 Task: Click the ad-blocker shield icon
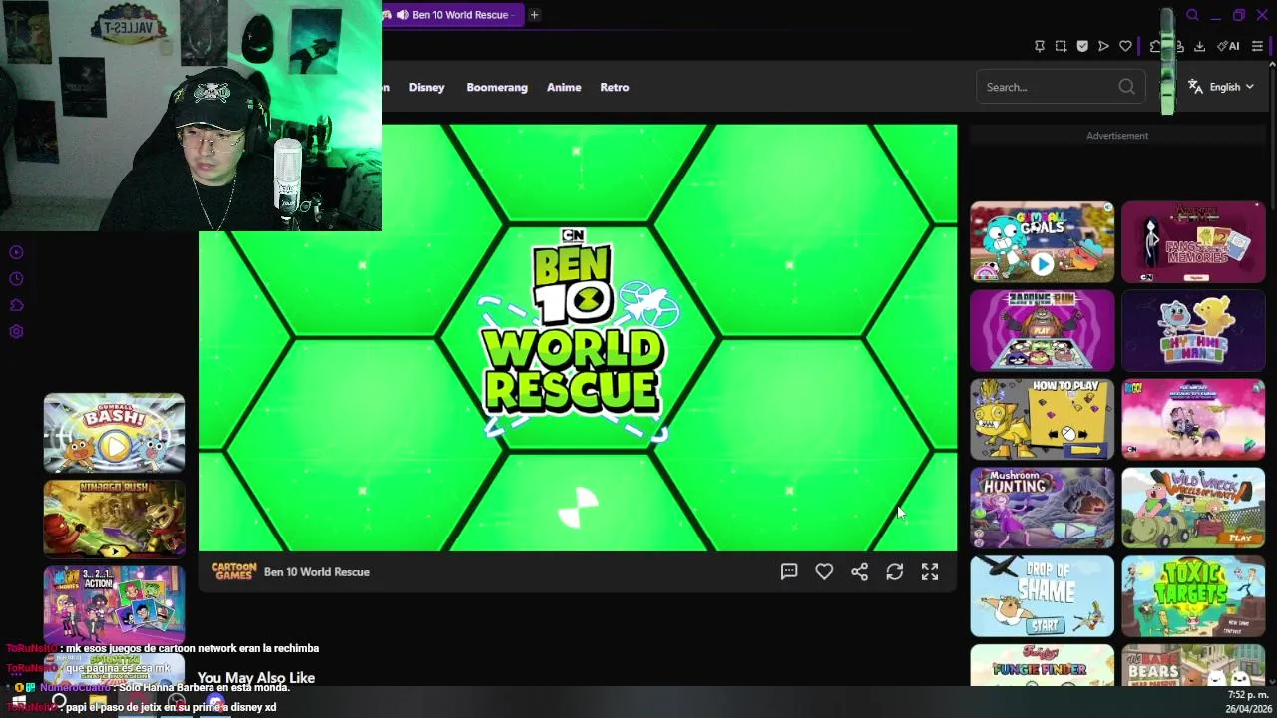[1082, 46]
